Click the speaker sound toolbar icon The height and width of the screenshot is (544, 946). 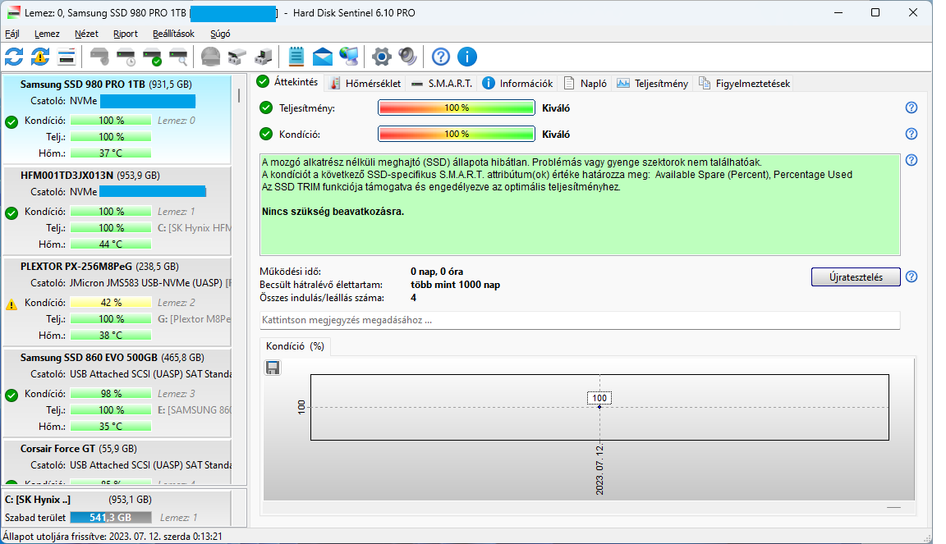point(408,57)
